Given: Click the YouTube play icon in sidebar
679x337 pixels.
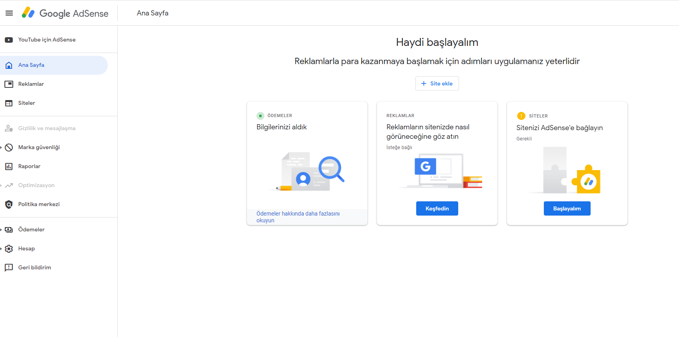Looking at the screenshot, I should 9,40.
